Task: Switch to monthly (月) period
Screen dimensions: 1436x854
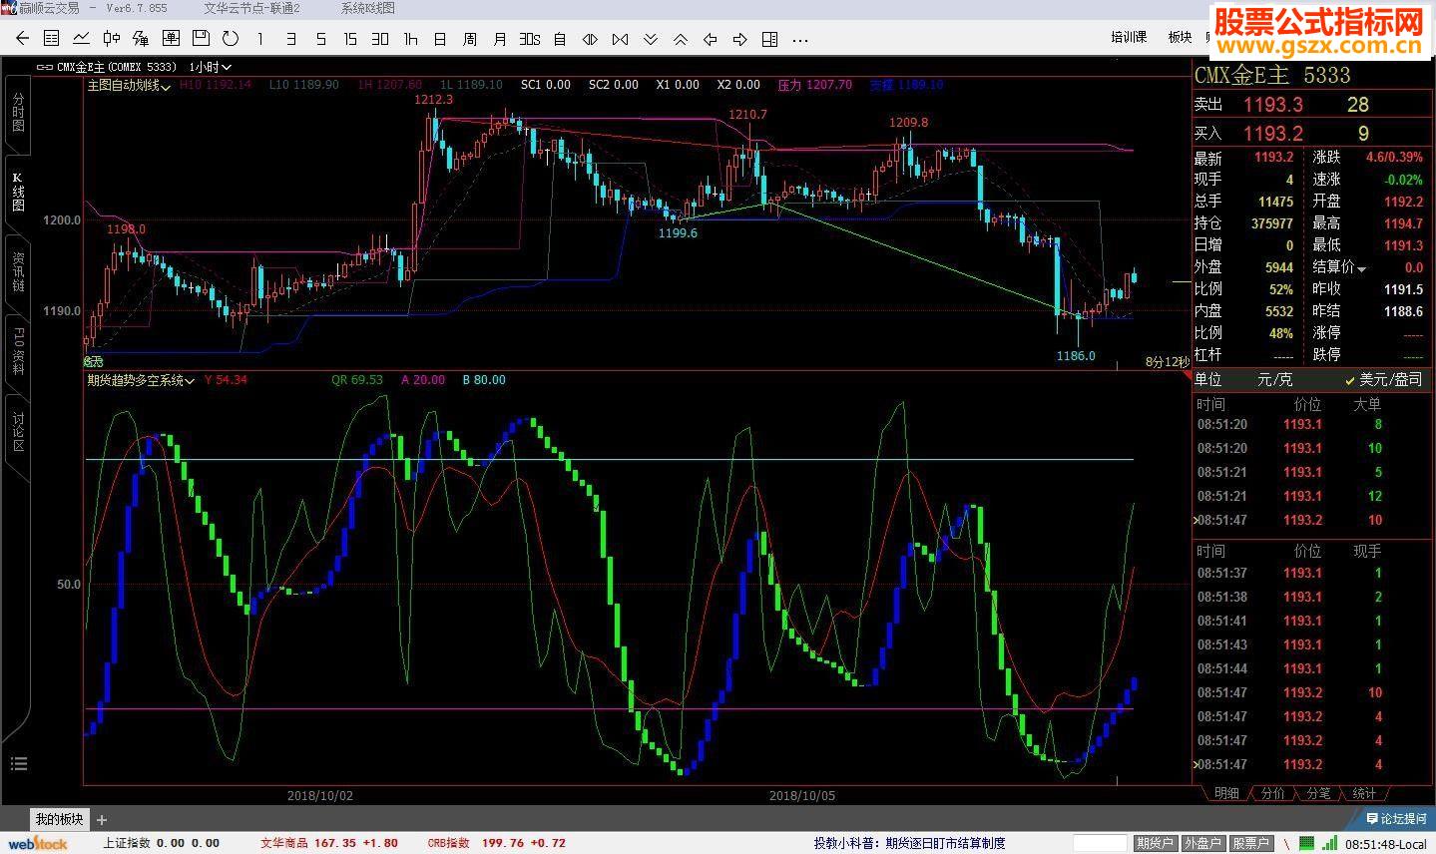Action: pyautogui.click(x=500, y=39)
